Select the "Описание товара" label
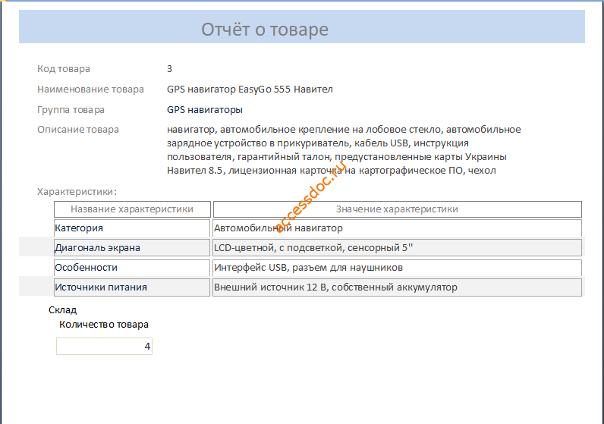This screenshot has width=604, height=424. (78, 130)
